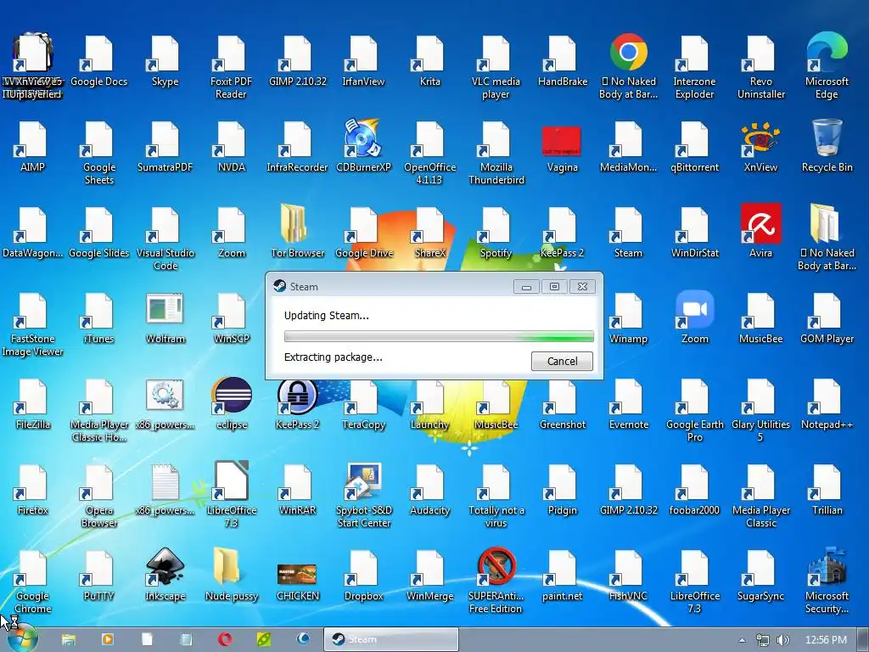
Task: Minimize the Steam updater window
Action: [526, 287]
